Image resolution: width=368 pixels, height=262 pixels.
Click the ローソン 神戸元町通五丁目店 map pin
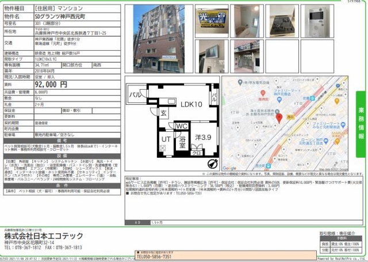[x=325, y=141]
